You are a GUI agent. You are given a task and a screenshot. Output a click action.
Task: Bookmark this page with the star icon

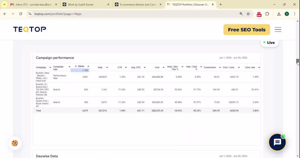(x=248, y=14)
